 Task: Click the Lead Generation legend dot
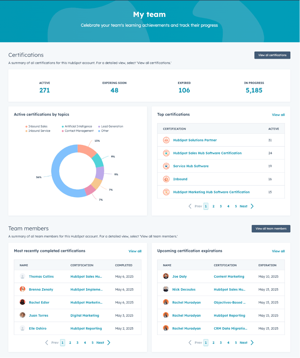99,126
